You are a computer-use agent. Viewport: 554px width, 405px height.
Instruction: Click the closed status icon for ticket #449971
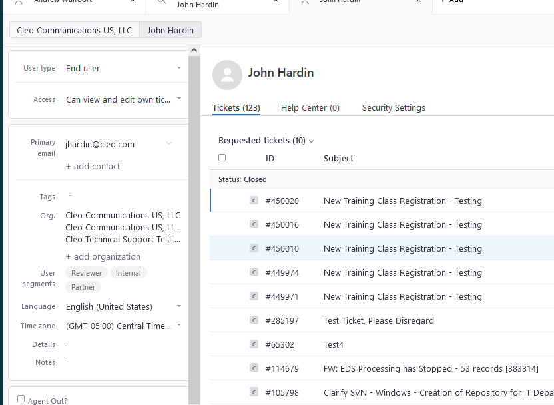click(254, 296)
